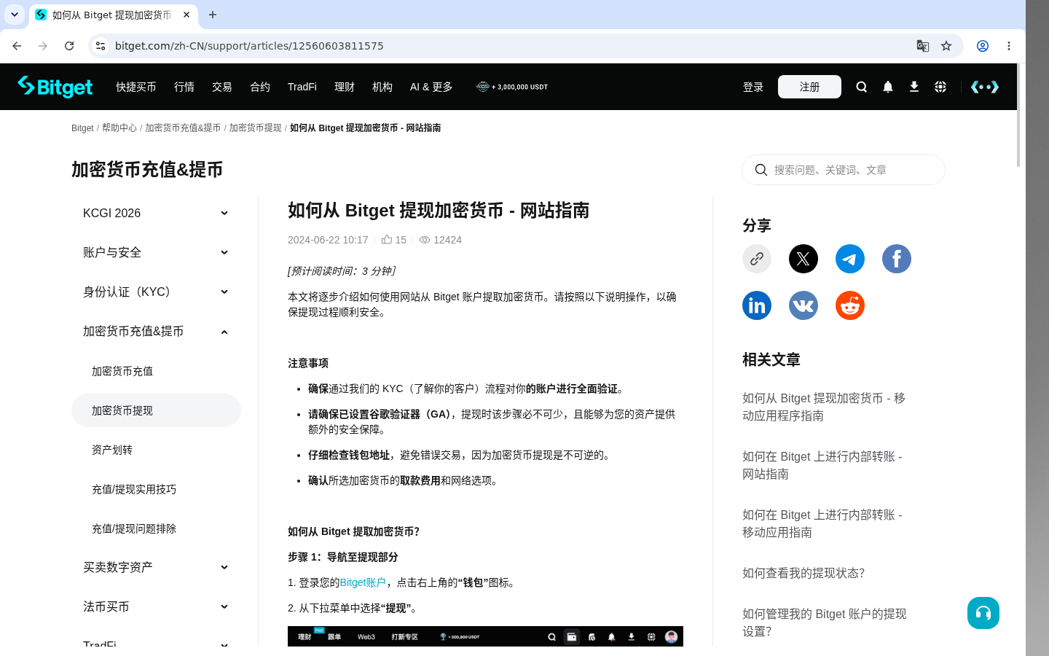Click Bitget breadcrumb link
The height and width of the screenshot is (656, 1049).
82,128
